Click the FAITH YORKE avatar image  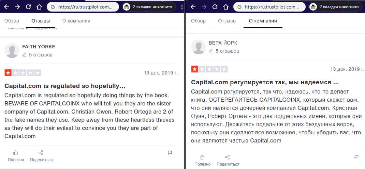pyautogui.click(x=12, y=51)
